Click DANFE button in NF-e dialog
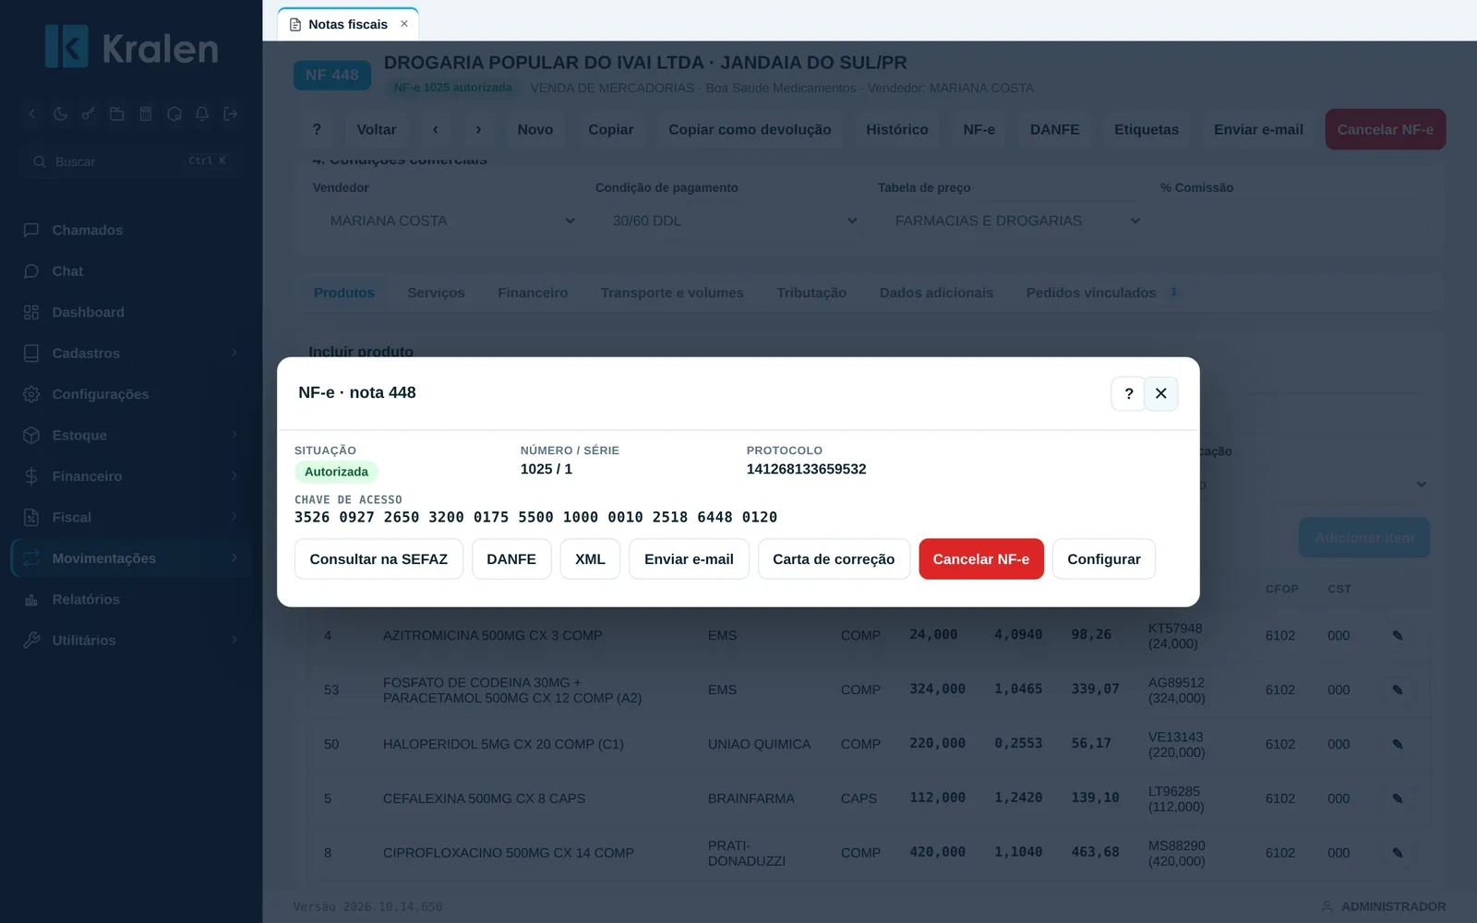This screenshot has width=1477, height=923. pyautogui.click(x=511, y=559)
